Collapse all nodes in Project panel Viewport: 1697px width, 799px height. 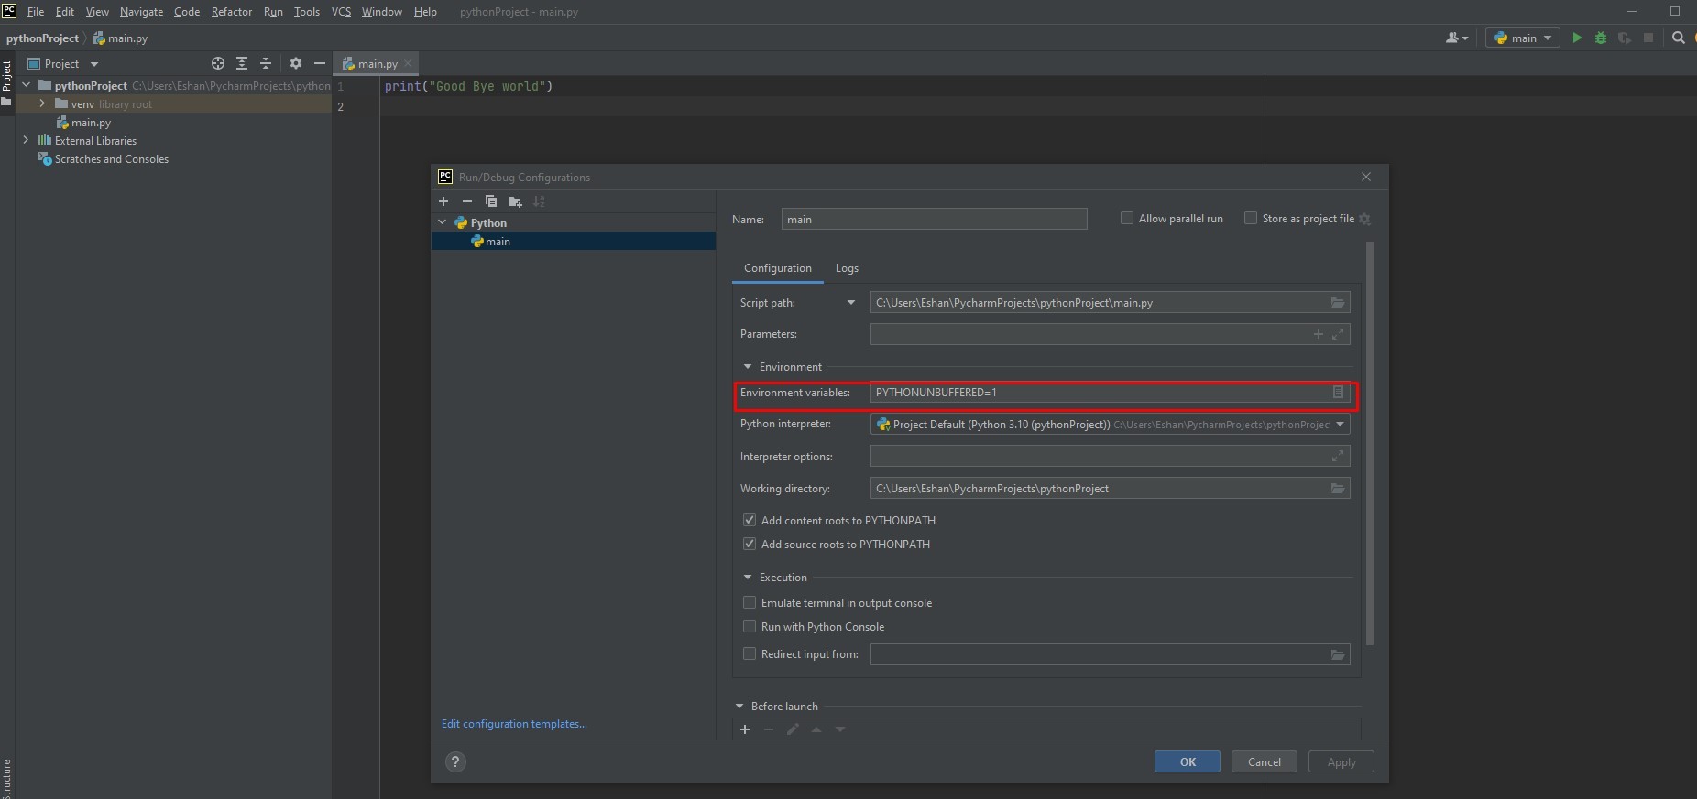266,63
